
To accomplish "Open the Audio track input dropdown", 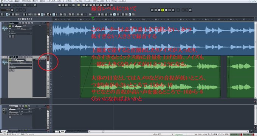I will point(20,31).
